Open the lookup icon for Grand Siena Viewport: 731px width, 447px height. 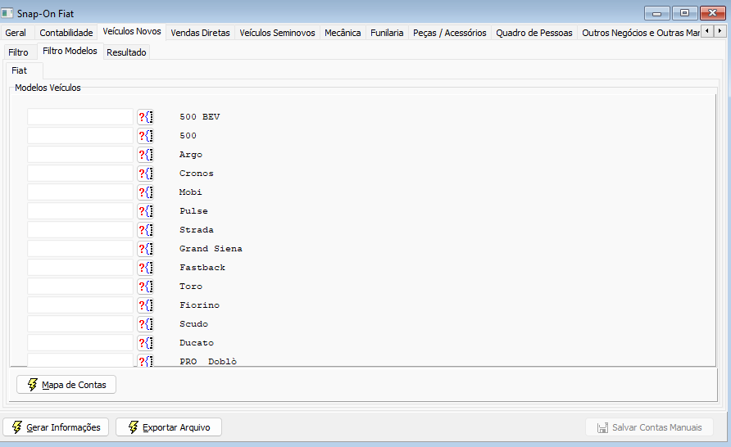145,249
